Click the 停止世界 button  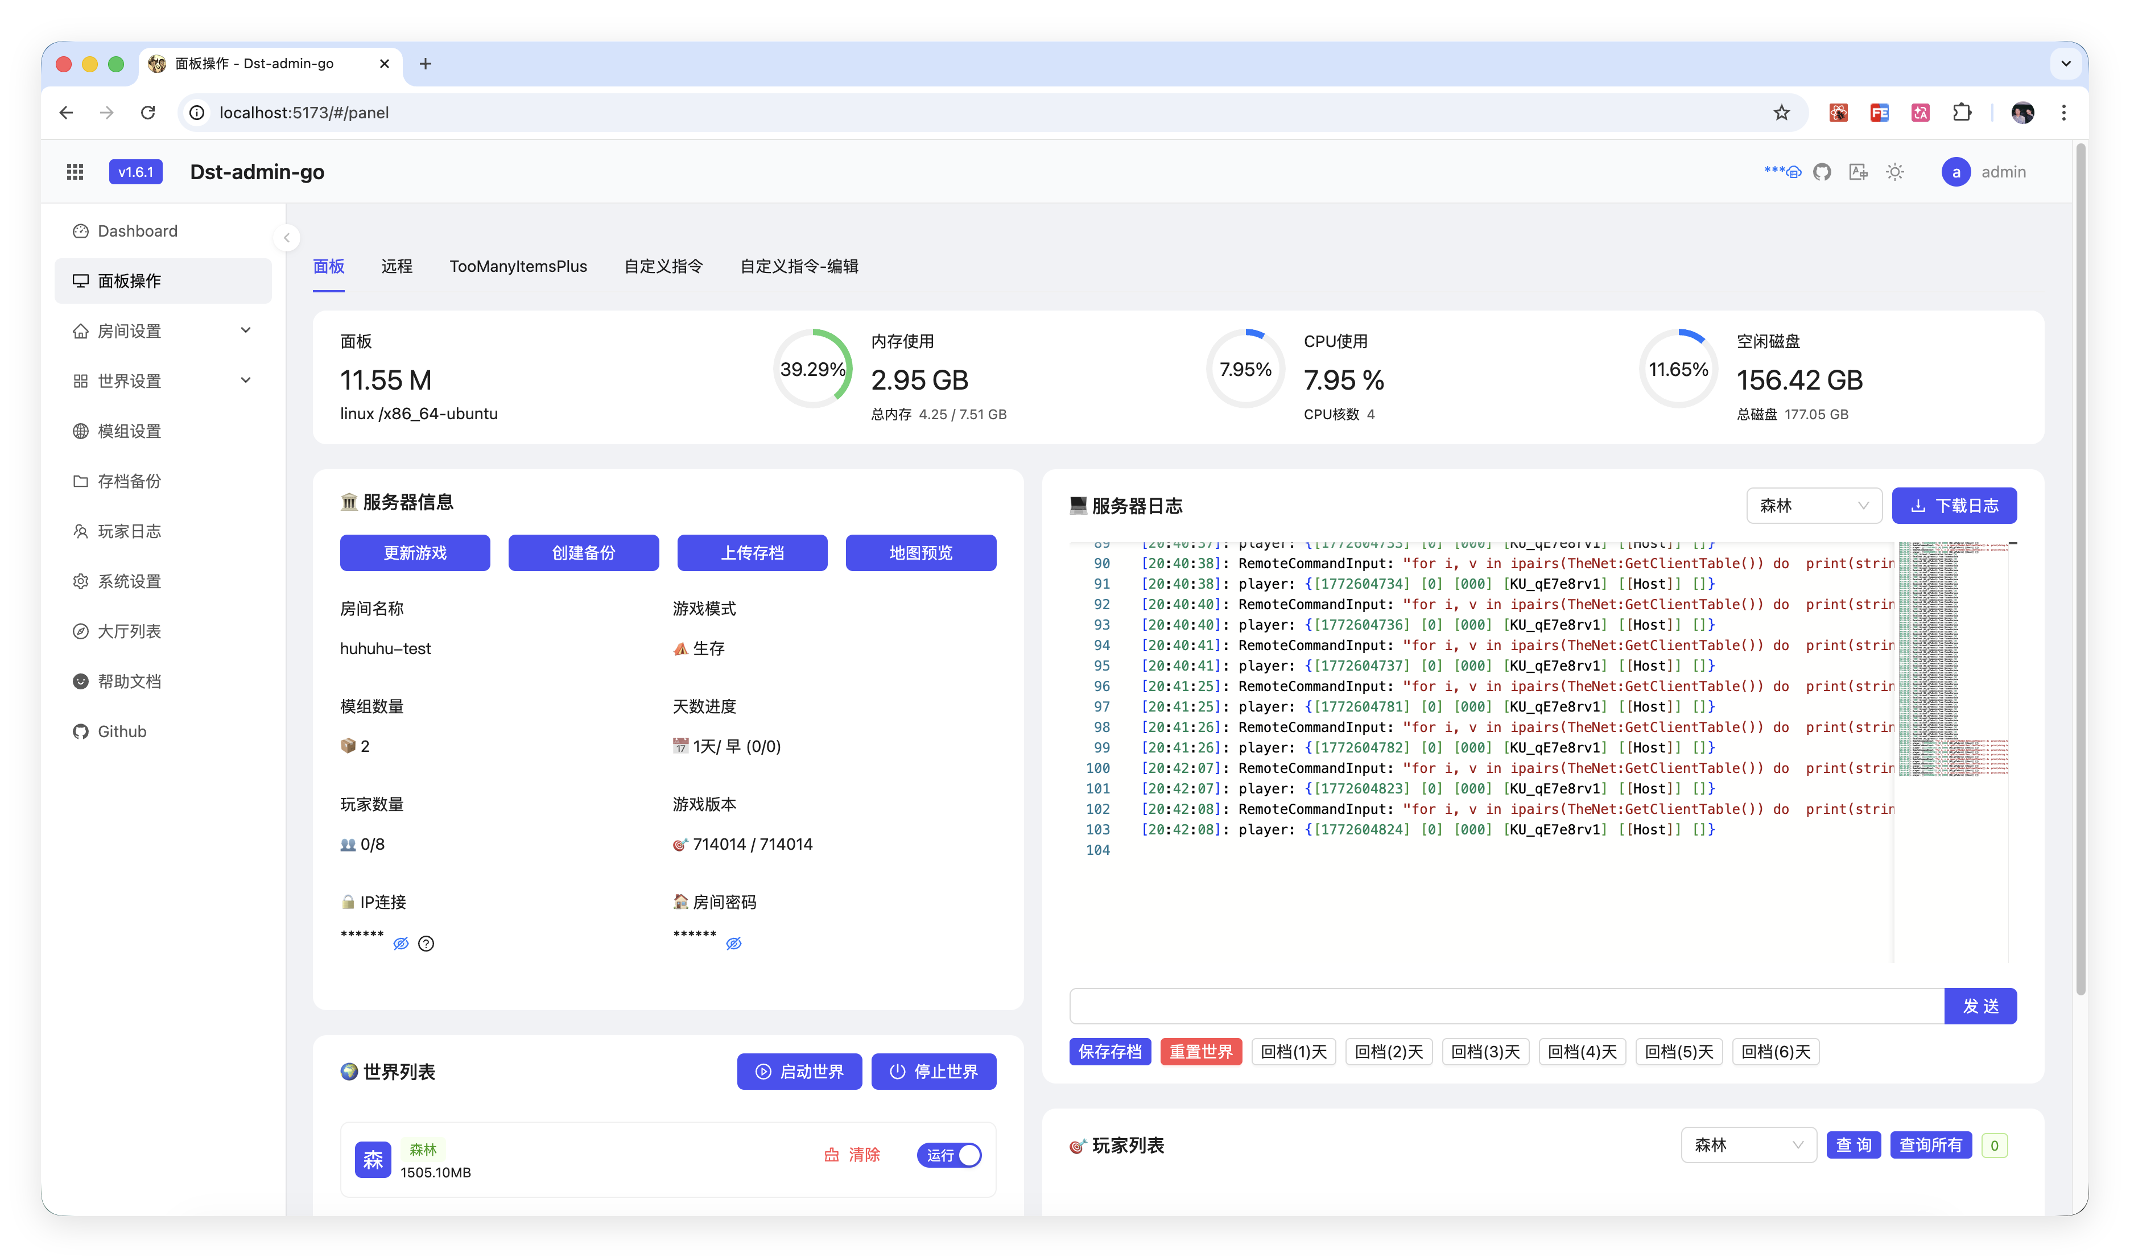[933, 1072]
